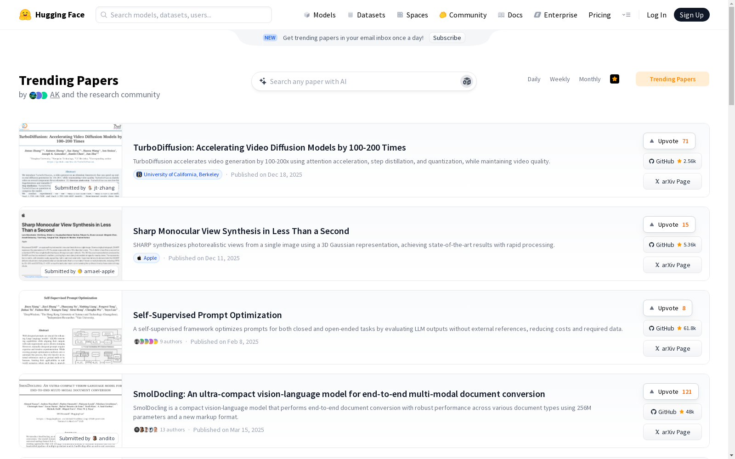Open arXiv page for Sharp Monocular paper
The image size is (735, 459).
(673, 265)
